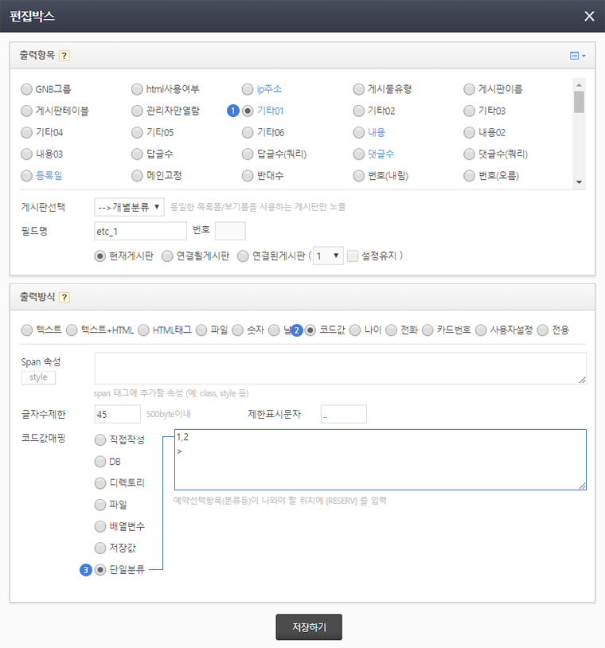The width and height of the screenshot is (605, 648).
Task: Open the 개별분류 board selection dropdown
Action: 129,207
